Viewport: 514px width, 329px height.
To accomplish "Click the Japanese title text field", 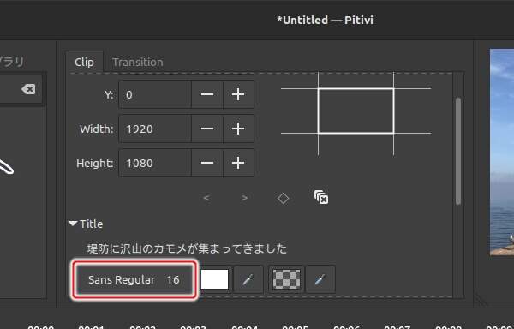I will [187, 248].
